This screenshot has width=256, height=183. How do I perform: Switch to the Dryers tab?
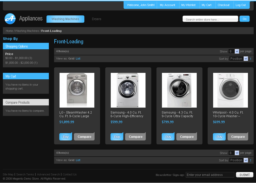tap(96, 19)
